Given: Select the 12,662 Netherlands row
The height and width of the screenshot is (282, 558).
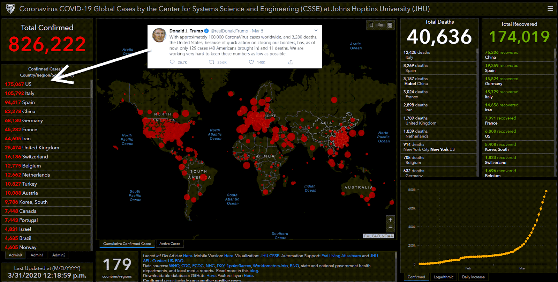Looking at the screenshot, I should coord(46,175).
